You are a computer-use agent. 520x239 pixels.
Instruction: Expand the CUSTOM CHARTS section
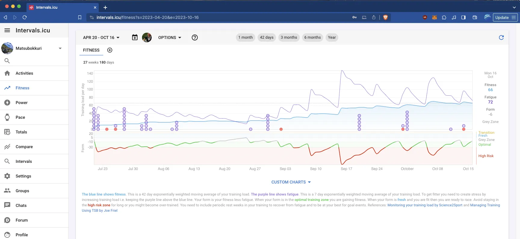(291, 182)
